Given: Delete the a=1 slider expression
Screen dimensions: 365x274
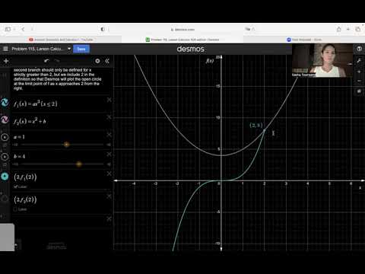Looking at the screenshot, I should coord(109,135).
